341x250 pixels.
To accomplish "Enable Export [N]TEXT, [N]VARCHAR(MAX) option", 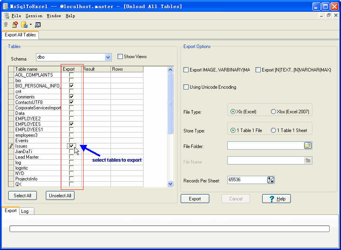I will (x=258, y=70).
